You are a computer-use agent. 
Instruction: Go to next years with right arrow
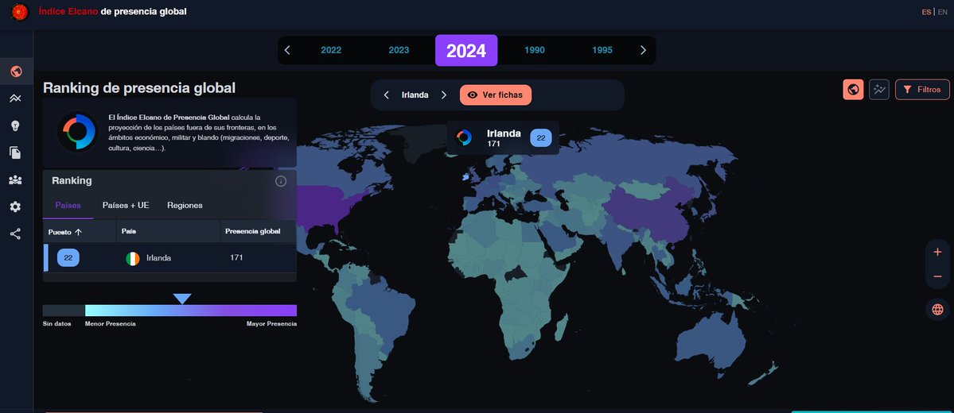643,50
